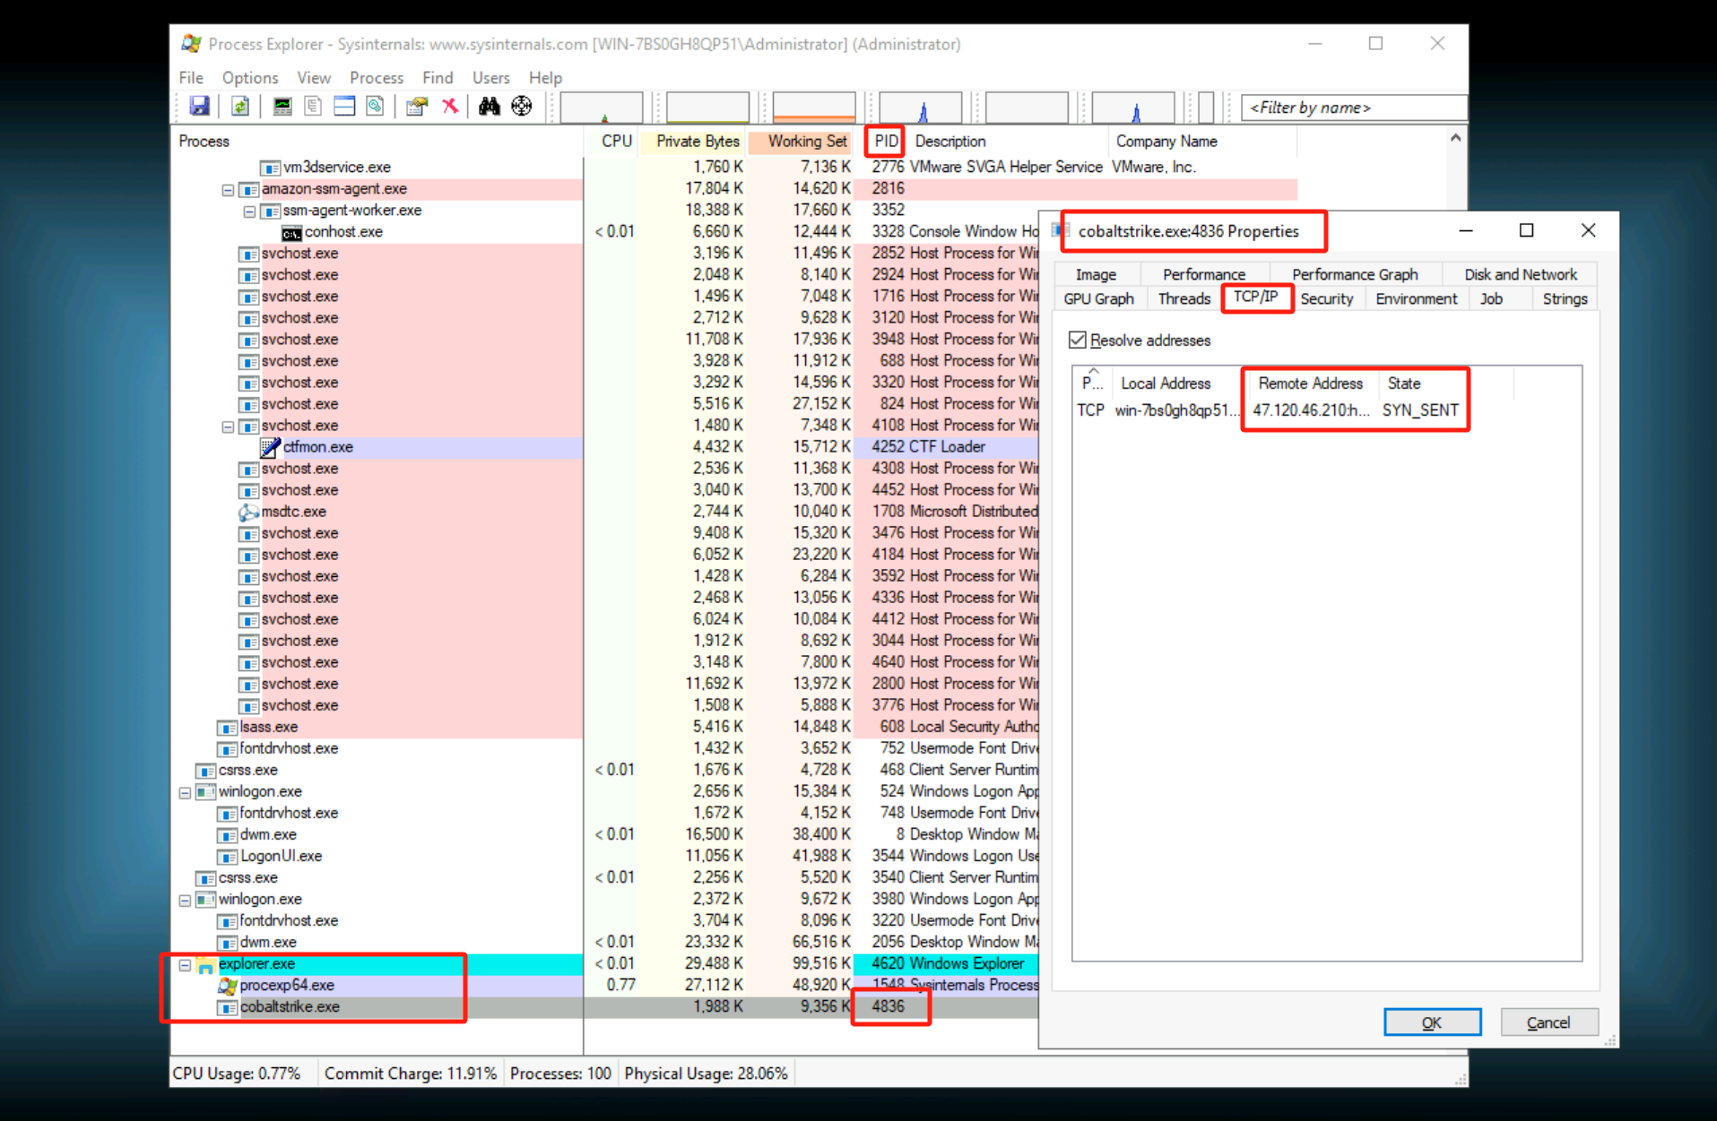Screen dimensions: 1717x1121
Task: Click the Refresh Now toolbar icon
Action: [240, 107]
